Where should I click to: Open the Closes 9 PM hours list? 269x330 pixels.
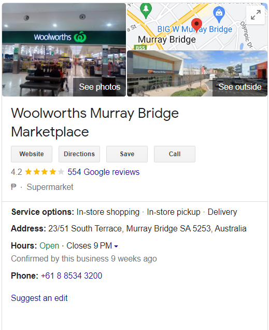point(89,245)
